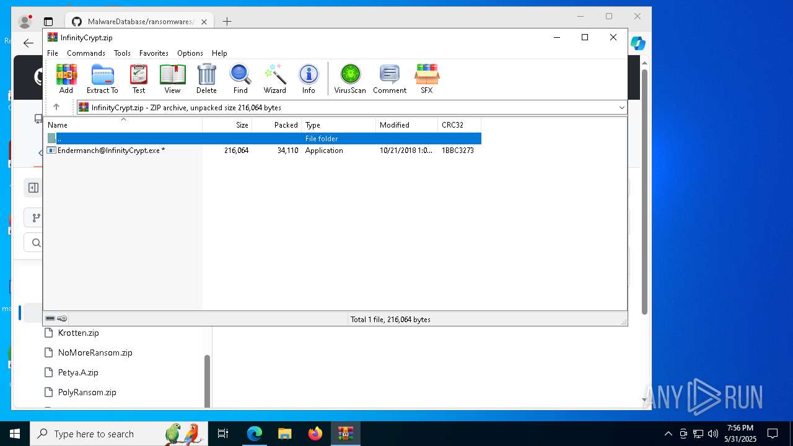Click the SFX toolbar icon
The height and width of the screenshot is (446, 793).
(427, 79)
